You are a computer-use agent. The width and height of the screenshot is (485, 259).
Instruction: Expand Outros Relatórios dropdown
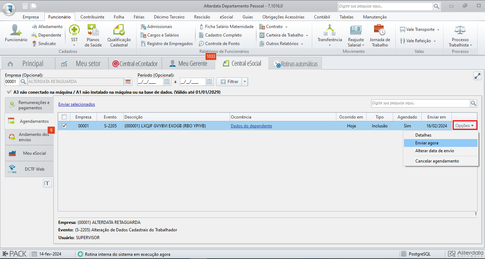click(302, 44)
